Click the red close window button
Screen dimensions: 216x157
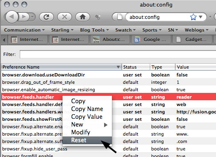7,5
